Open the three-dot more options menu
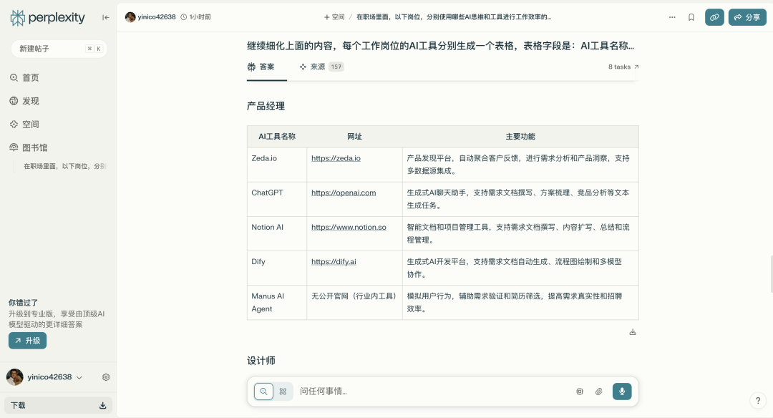Screen dimensions: 773x418 pos(672,17)
